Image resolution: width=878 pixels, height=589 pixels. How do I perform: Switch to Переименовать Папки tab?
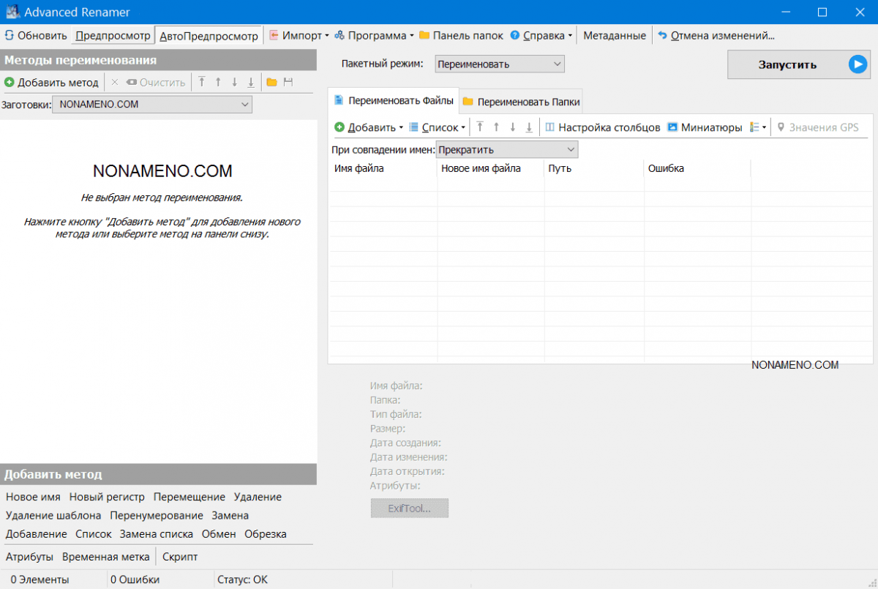tap(521, 102)
